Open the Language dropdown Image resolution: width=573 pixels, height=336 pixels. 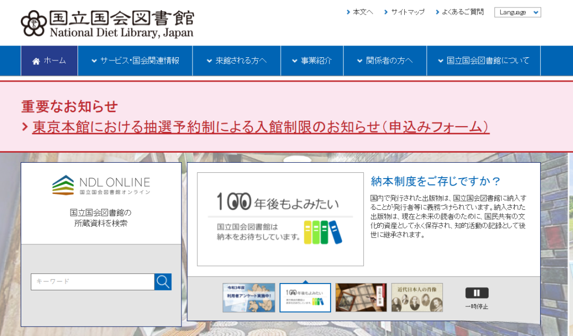tap(517, 12)
